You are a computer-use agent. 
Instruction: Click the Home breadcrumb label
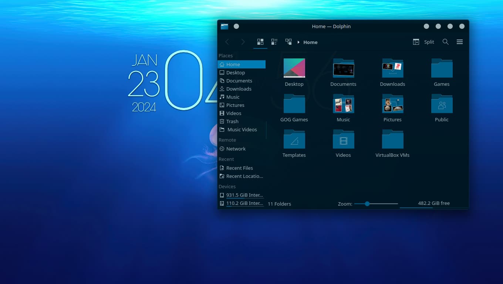tap(310, 42)
